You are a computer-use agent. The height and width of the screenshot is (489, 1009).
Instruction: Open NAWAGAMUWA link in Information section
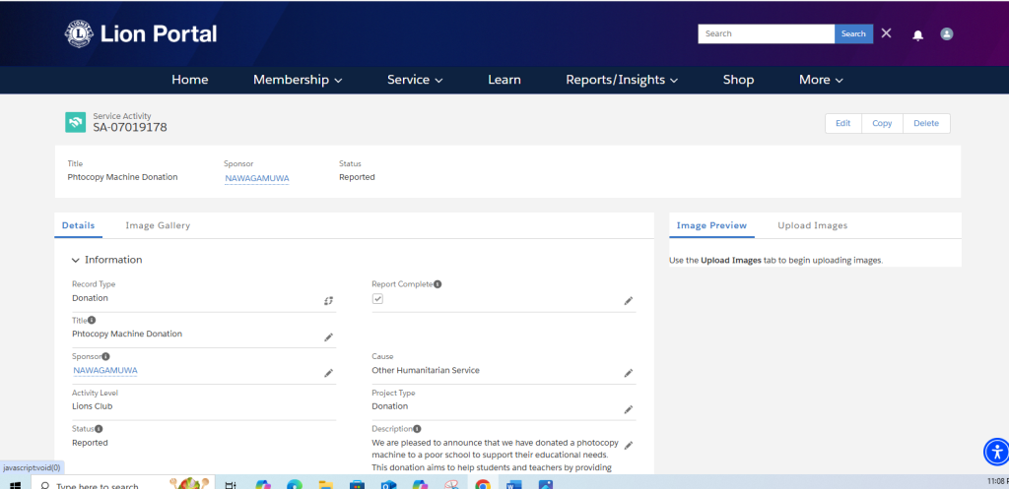click(104, 371)
